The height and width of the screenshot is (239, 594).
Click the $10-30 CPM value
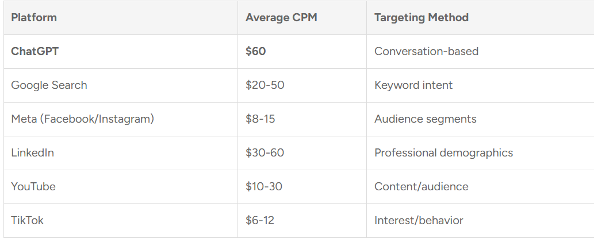(x=264, y=187)
